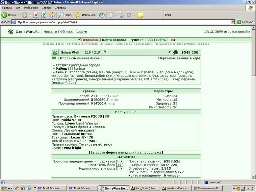
Task: Open Search (Поиск) toolbar button
Action: (65, 15)
